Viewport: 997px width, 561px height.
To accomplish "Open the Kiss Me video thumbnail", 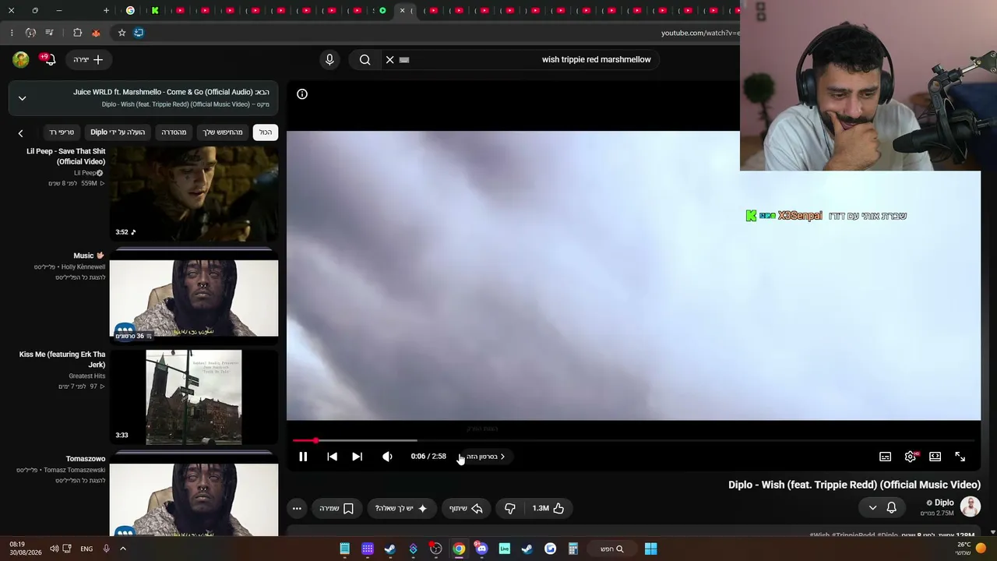I will [194, 397].
